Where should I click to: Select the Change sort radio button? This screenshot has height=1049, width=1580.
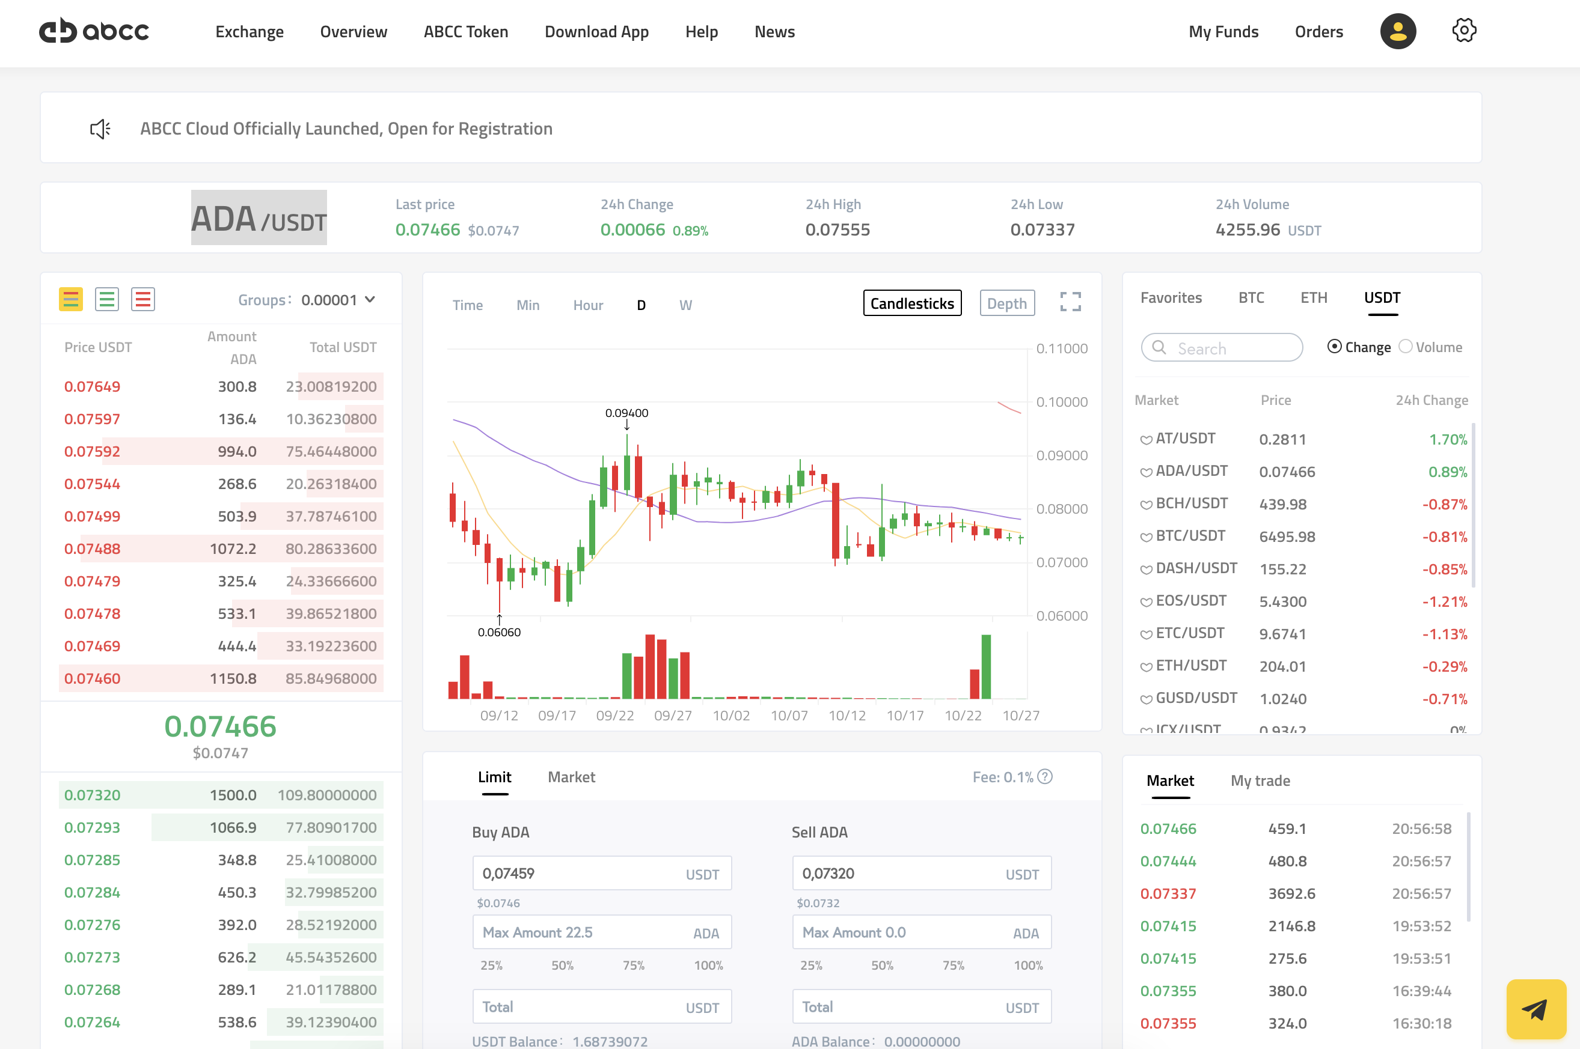[x=1334, y=347]
